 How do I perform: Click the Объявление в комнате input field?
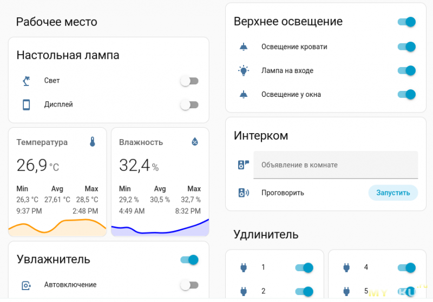click(x=336, y=165)
